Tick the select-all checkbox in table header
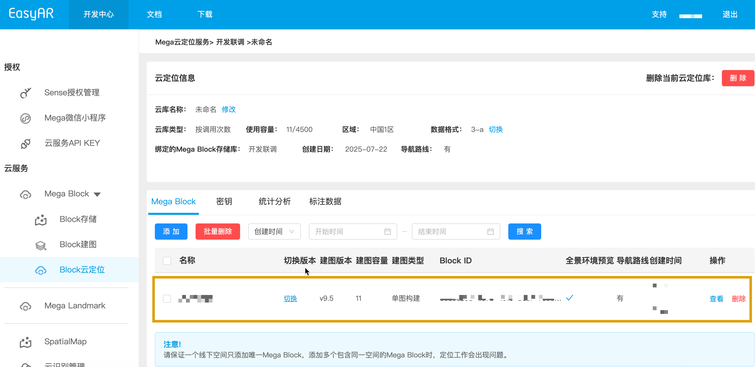 coord(167,261)
